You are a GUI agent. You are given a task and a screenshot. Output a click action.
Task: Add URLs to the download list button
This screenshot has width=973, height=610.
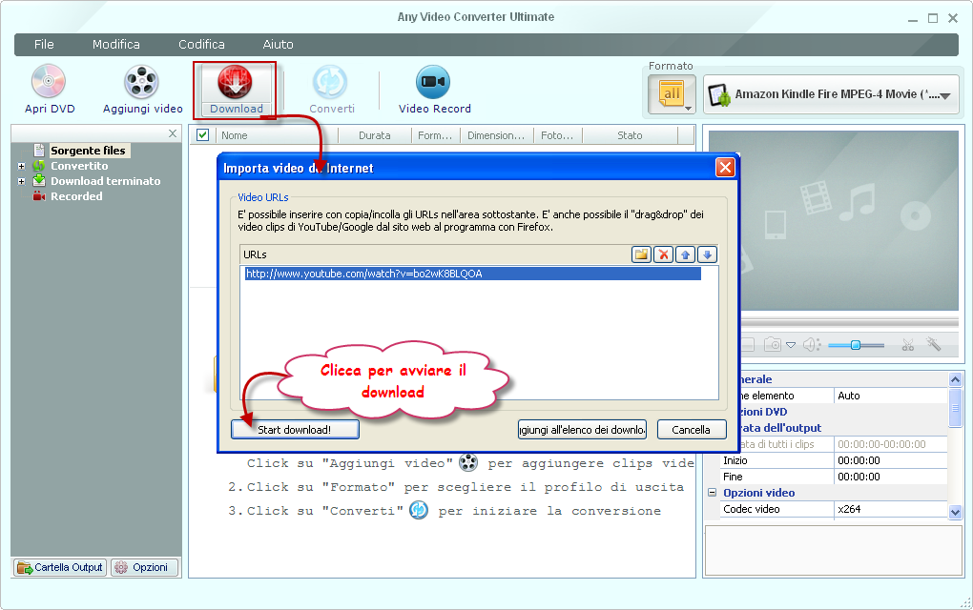click(582, 430)
